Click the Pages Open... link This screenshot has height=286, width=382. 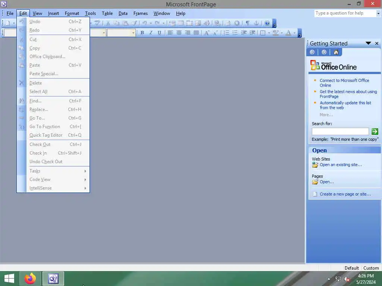click(326, 182)
